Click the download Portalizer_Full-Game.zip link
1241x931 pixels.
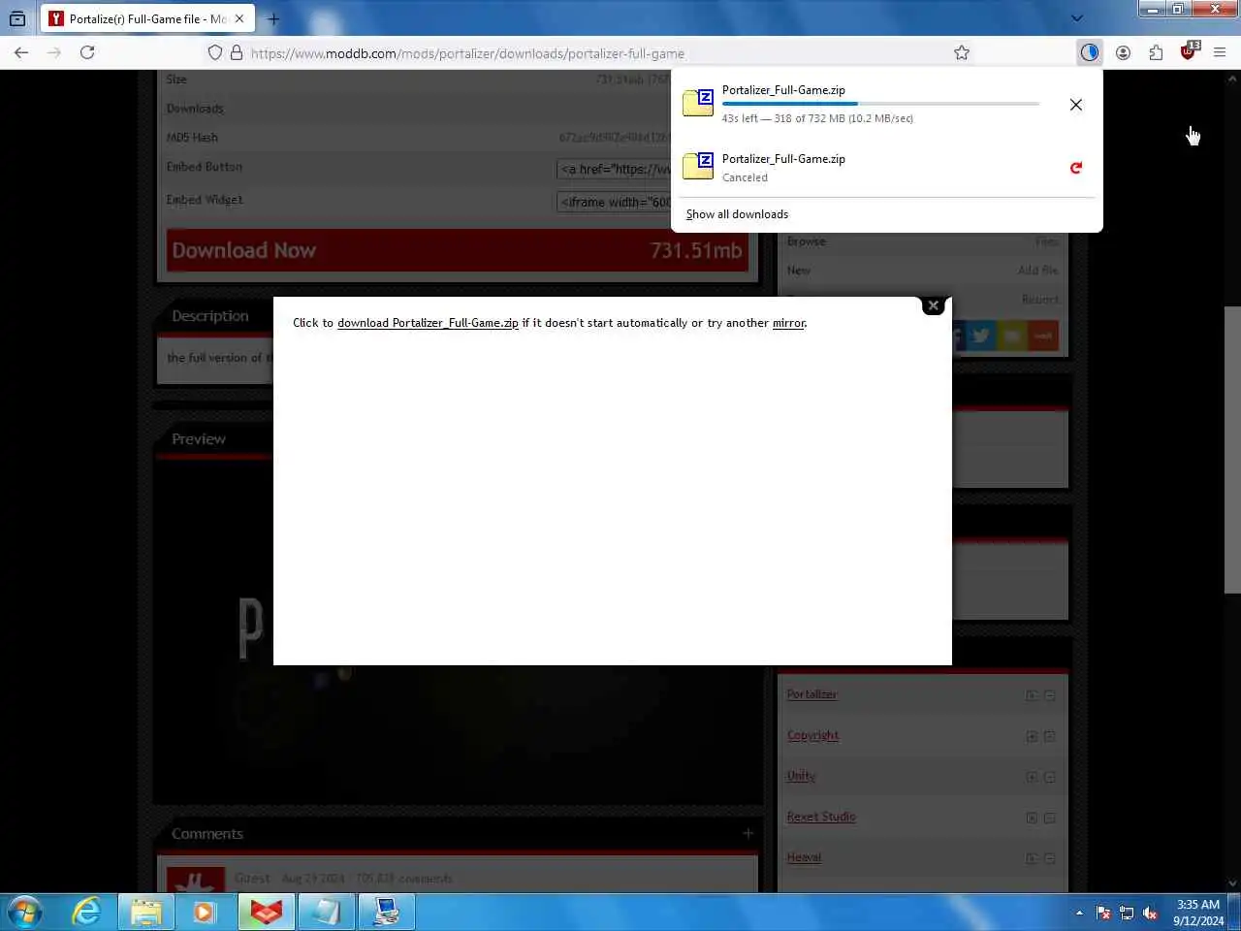(x=428, y=323)
